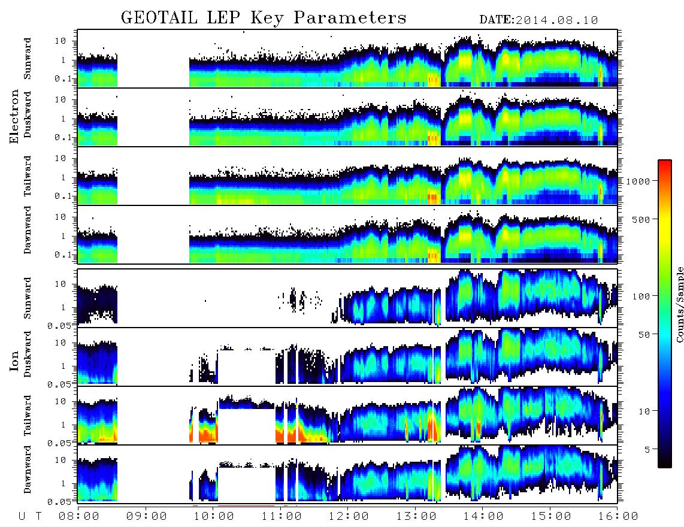Click the "08:00" time tick label
The width and height of the screenshot is (684, 527).
pos(78,516)
